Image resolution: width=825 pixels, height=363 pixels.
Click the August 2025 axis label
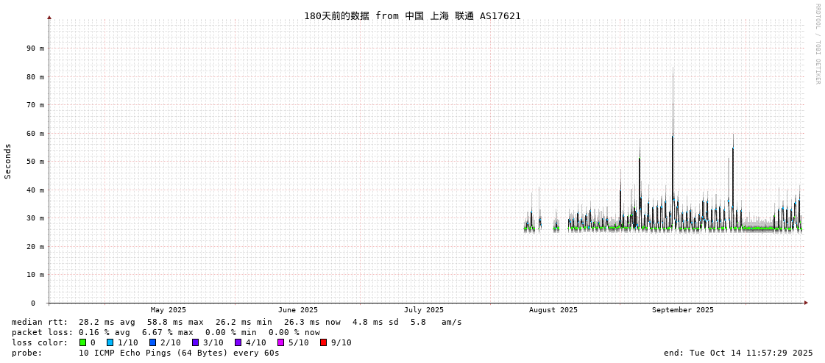coord(553,310)
